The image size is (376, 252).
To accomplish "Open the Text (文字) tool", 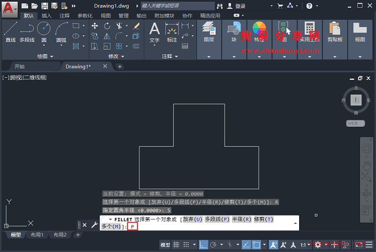I will 154,33.
